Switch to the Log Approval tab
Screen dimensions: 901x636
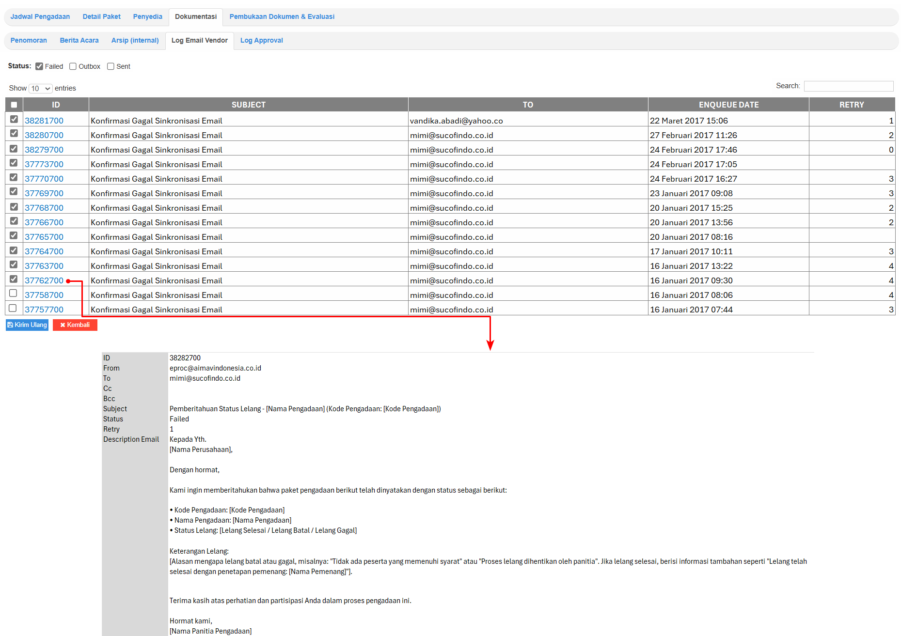tap(261, 41)
